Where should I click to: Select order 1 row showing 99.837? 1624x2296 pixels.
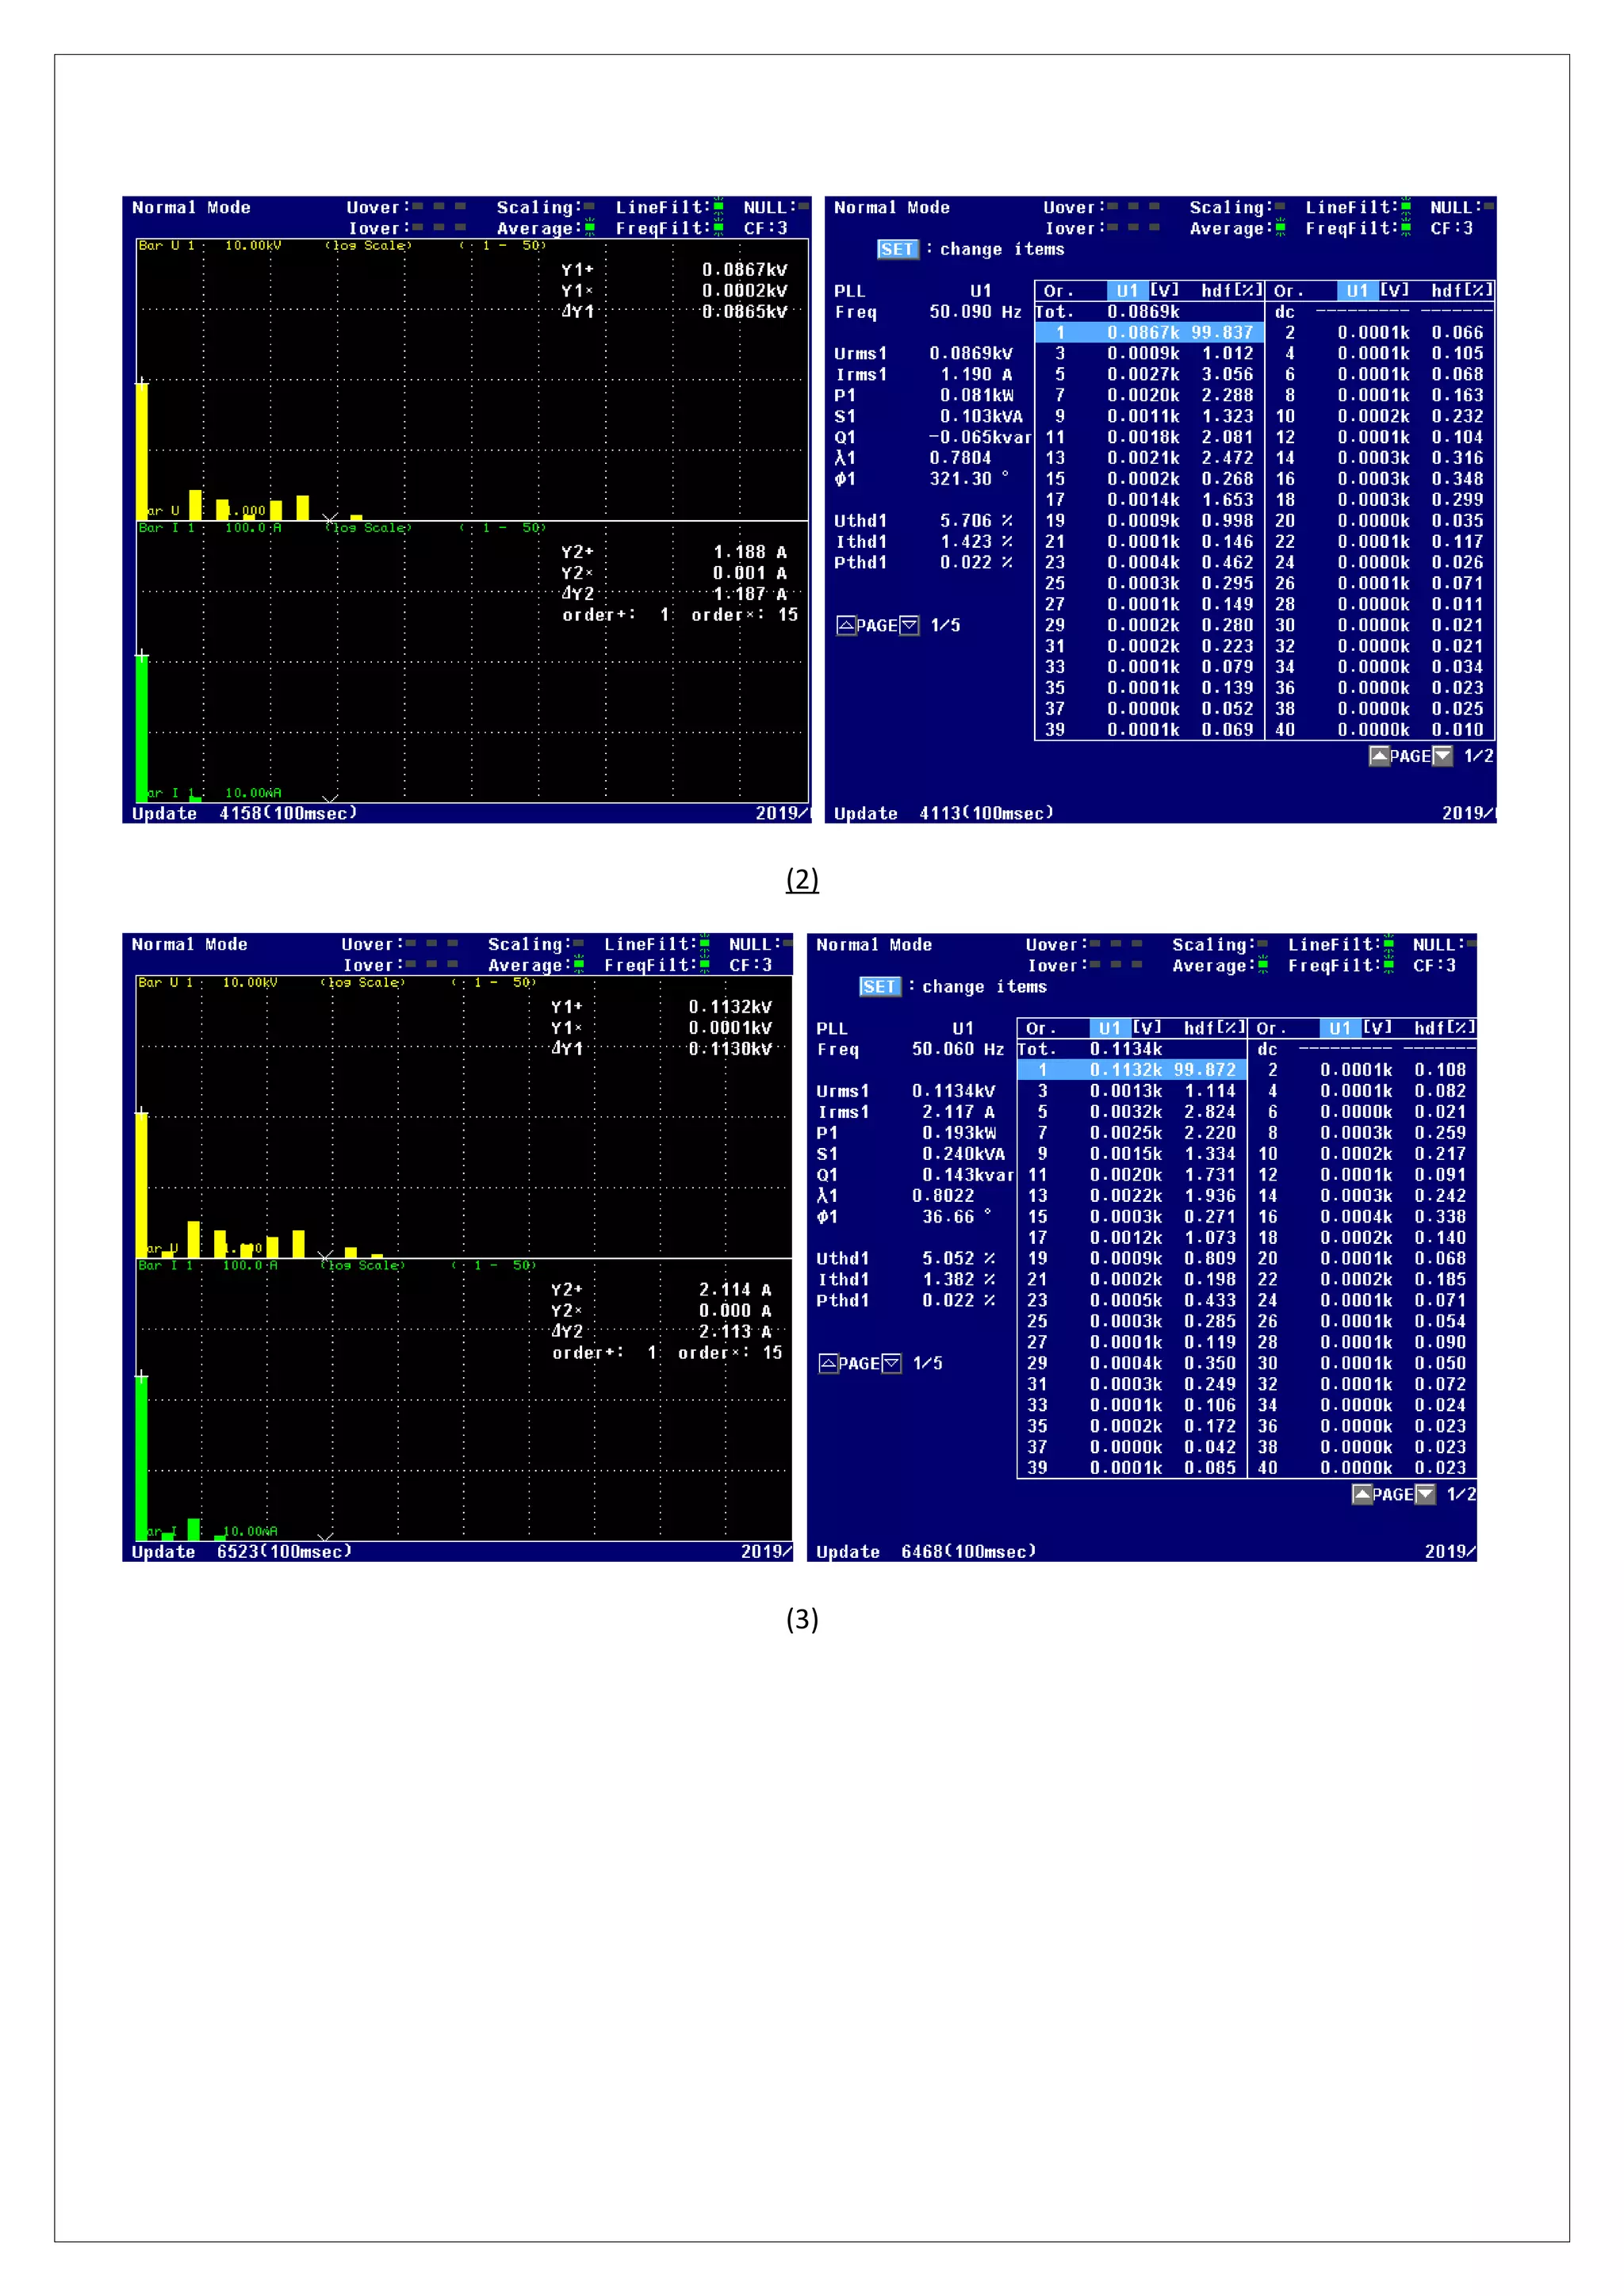pyautogui.click(x=1150, y=332)
